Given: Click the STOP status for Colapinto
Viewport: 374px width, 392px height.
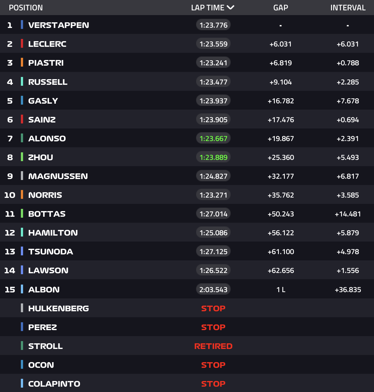Looking at the screenshot, I should (213, 384).
